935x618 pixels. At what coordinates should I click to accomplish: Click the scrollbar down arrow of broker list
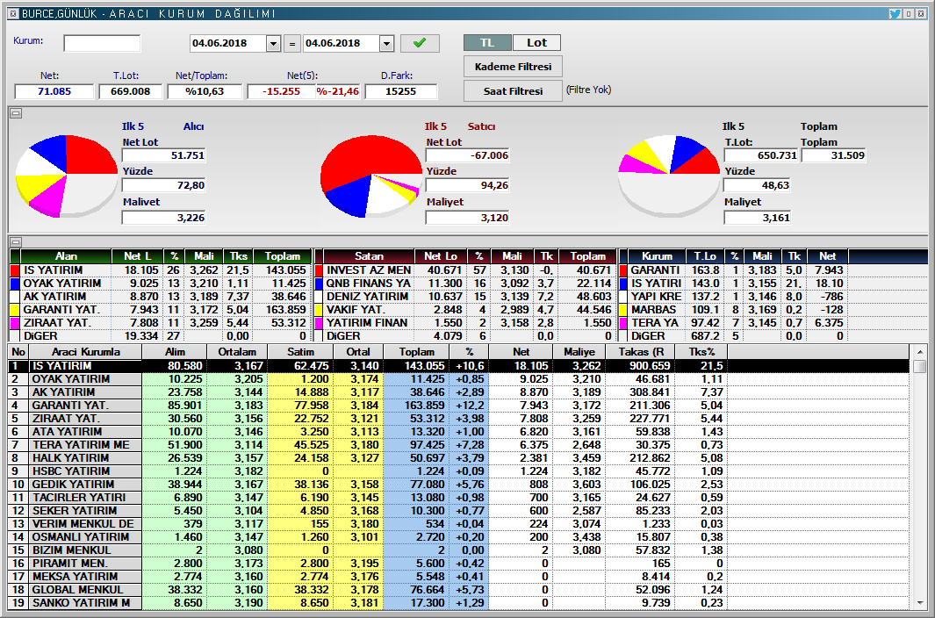click(919, 604)
